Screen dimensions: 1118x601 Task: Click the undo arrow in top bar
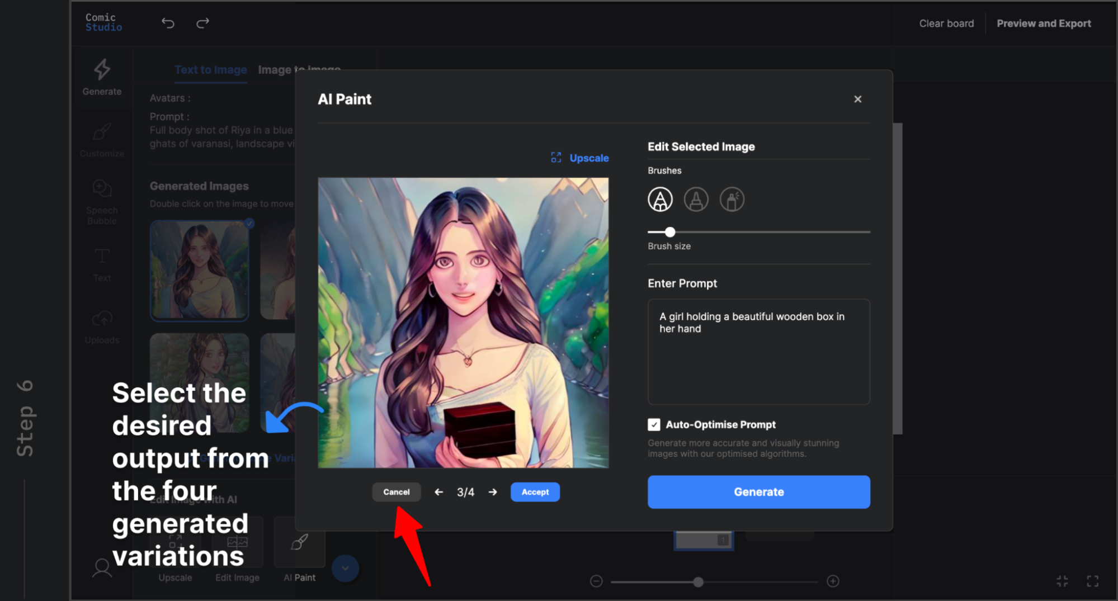pyautogui.click(x=168, y=23)
